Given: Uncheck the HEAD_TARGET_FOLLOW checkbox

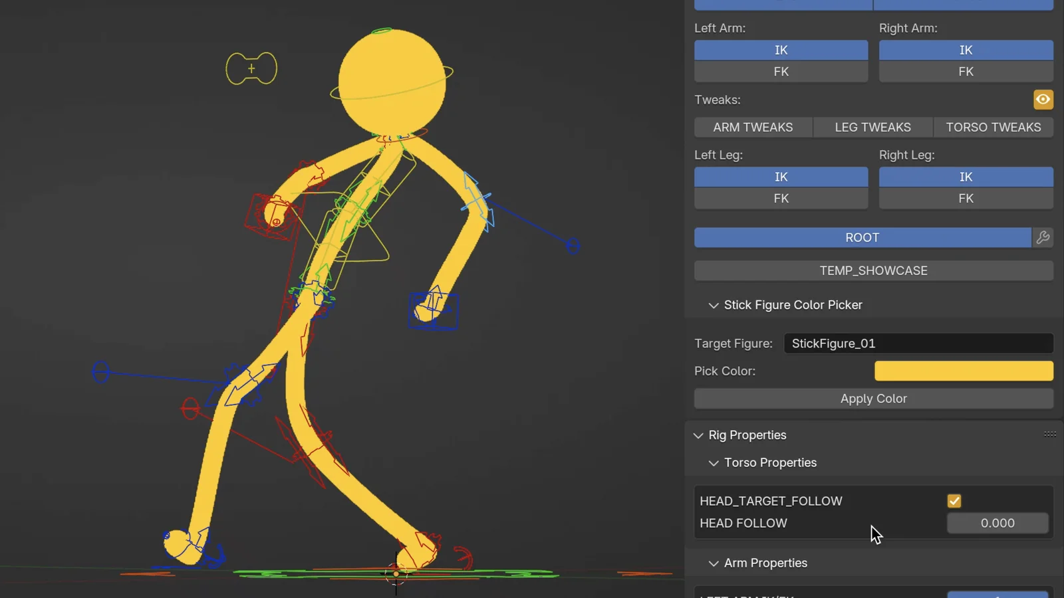Looking at the screenshot, I should [954, 501].
